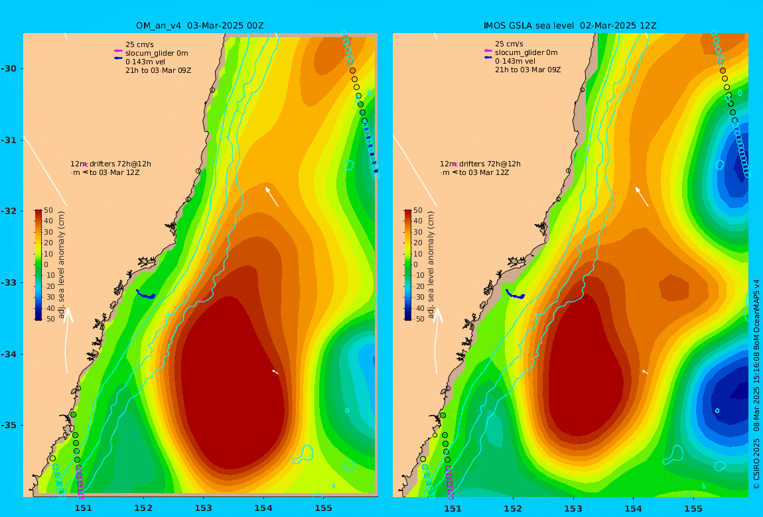The image size is (763, 517).
Task: Click the magenta slocum_glider arrow in left legend
Action: [x=117, y=51]
